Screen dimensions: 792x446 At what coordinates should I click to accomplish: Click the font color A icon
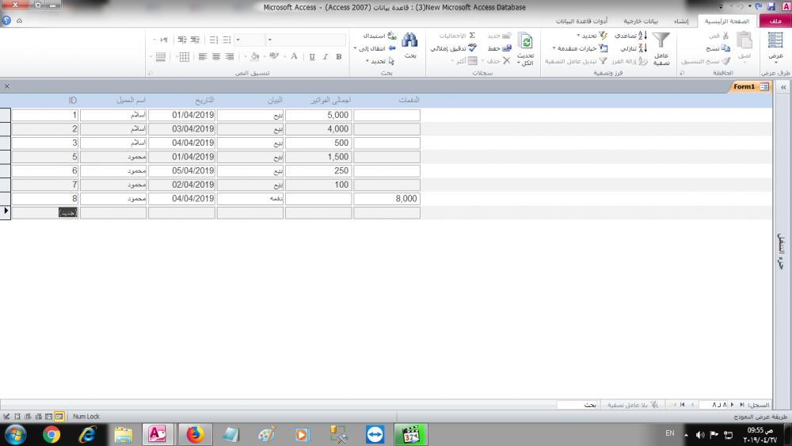294,56
